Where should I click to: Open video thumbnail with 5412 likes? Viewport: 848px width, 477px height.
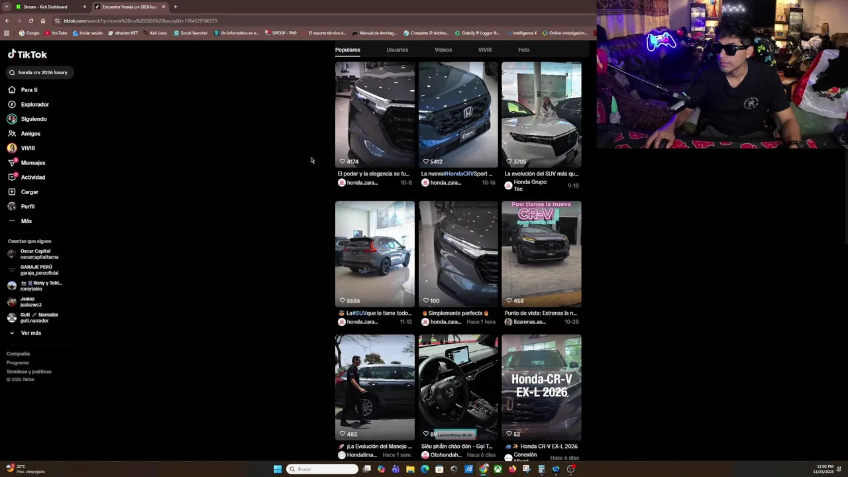458,115
